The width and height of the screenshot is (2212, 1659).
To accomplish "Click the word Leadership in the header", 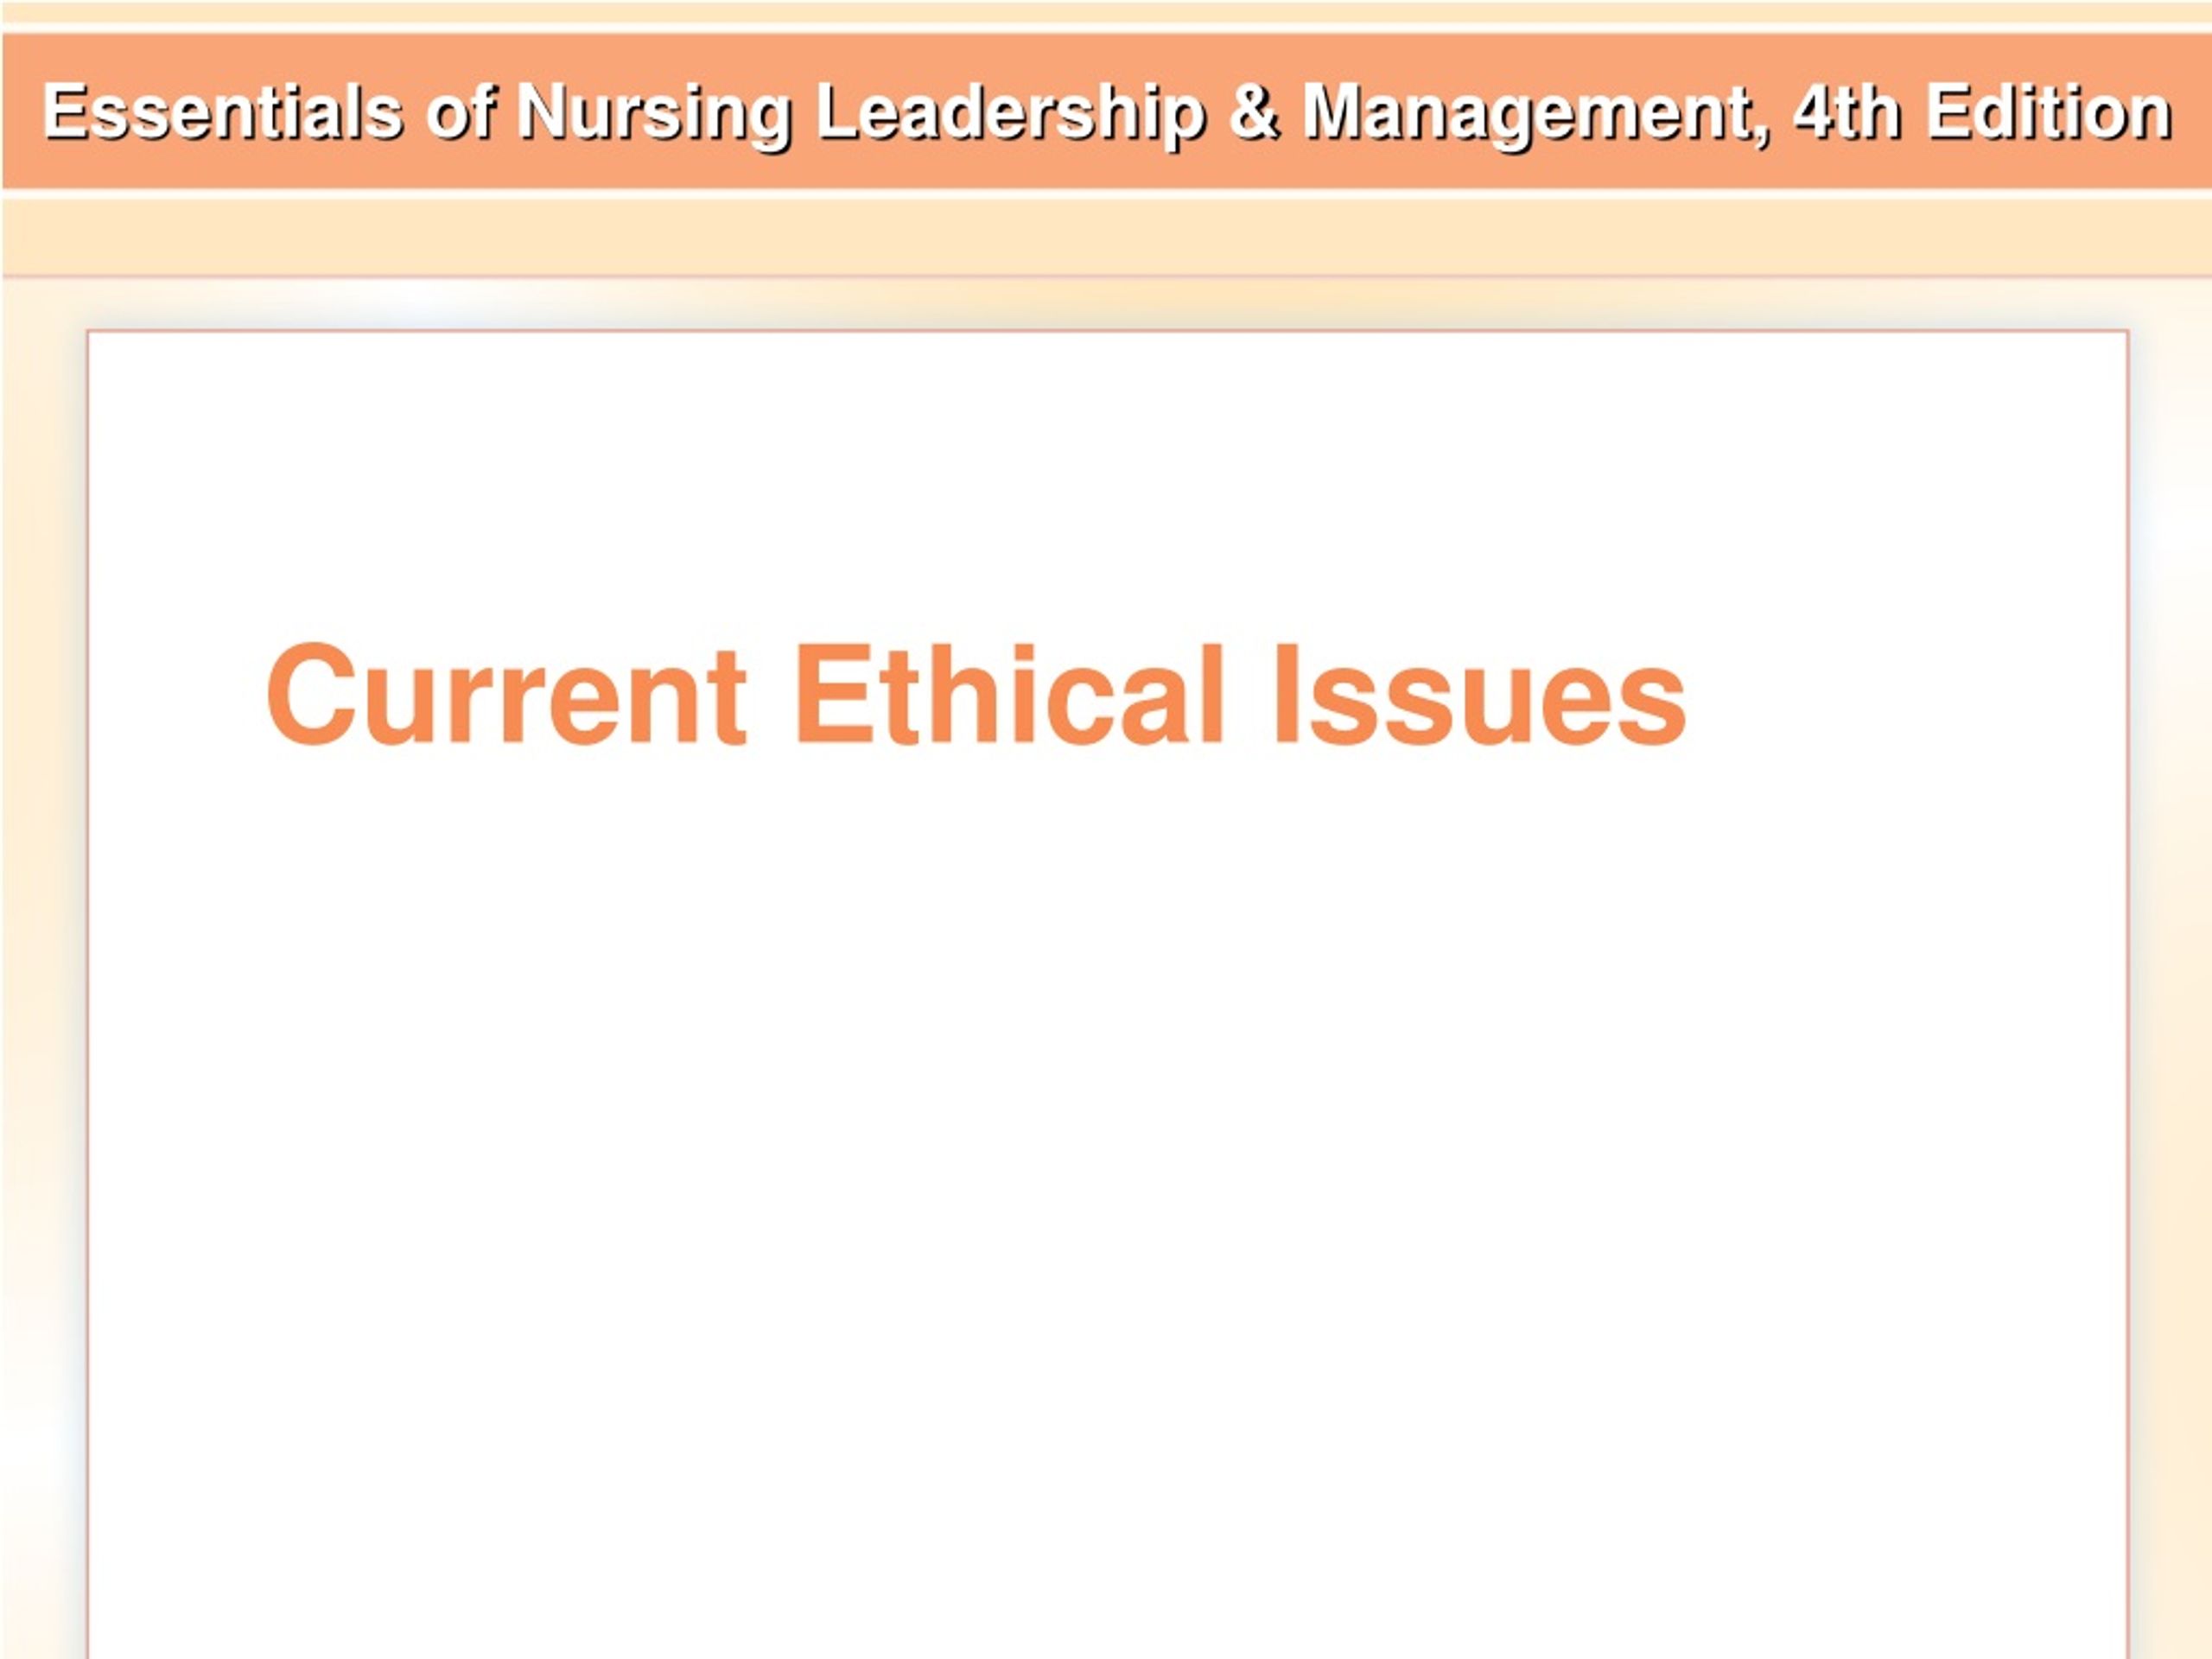I will (x=1011, y=112).
